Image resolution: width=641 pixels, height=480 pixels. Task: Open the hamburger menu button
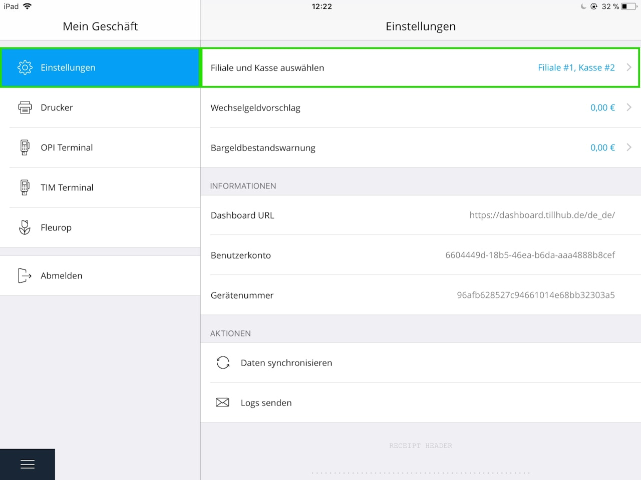[x=28, y=464]
